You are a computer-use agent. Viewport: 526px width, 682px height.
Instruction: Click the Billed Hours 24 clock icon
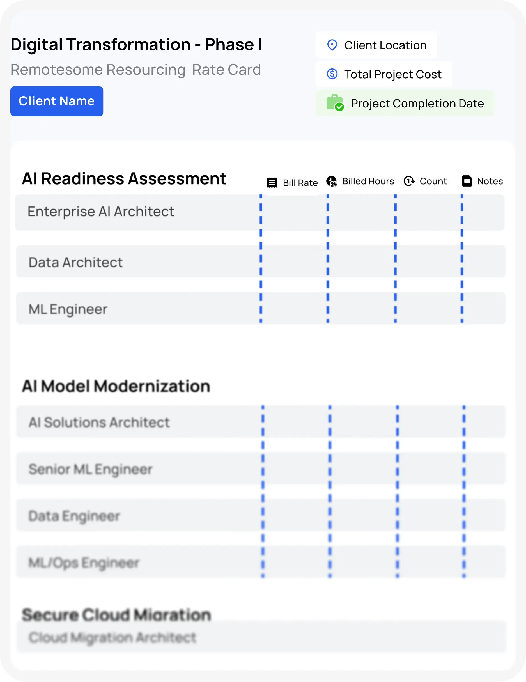[331, 181]
